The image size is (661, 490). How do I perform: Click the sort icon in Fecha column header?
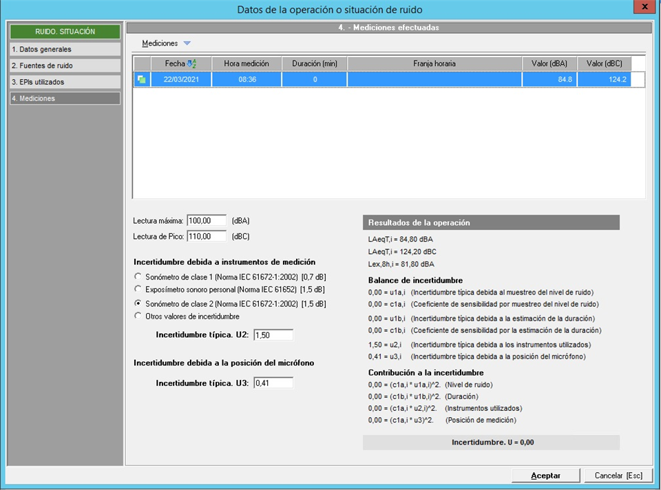tap(192, 63)
